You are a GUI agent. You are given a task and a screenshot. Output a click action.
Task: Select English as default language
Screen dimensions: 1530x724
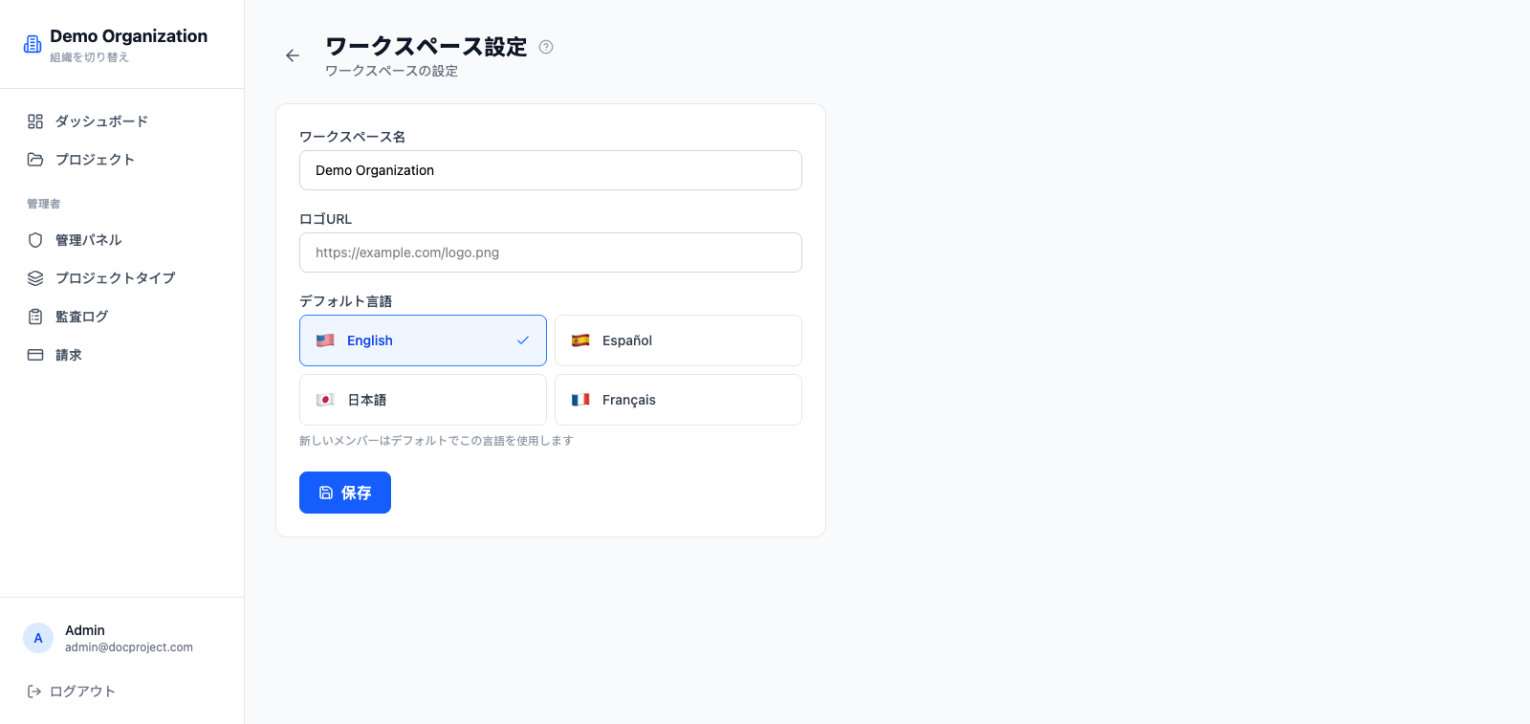click(423, 340)
